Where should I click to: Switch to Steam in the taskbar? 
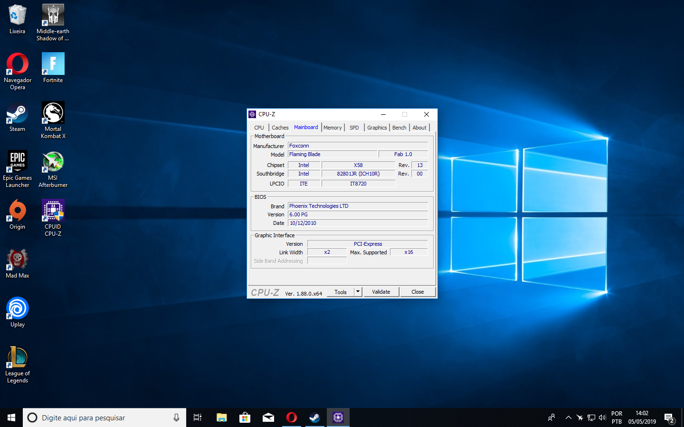click(314, 418)
